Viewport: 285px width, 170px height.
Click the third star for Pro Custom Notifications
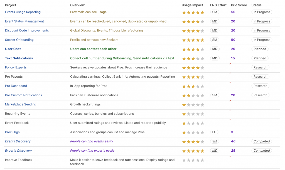[x=193, y=95]
